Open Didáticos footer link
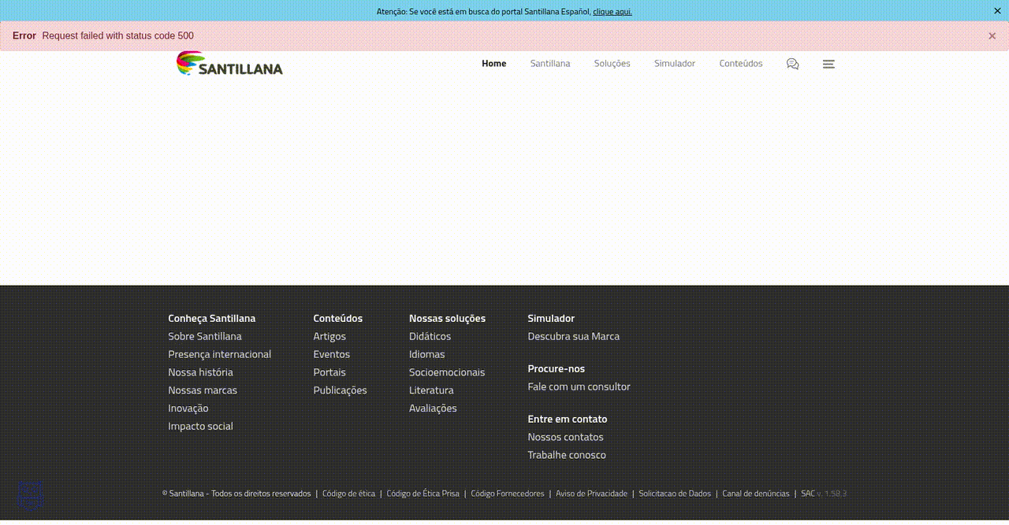Viewport: 1009px width, 525px height. 430,336
